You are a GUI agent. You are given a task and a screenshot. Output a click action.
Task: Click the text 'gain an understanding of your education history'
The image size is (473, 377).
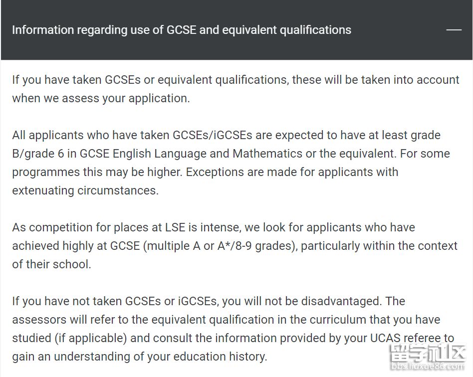[x=139, y=357]
